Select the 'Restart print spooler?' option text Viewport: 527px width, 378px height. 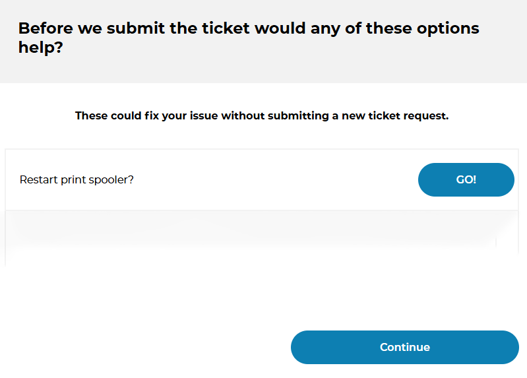click(77, 179)
